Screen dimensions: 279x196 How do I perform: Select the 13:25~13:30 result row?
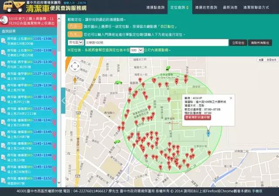click(x=28, y=64)
